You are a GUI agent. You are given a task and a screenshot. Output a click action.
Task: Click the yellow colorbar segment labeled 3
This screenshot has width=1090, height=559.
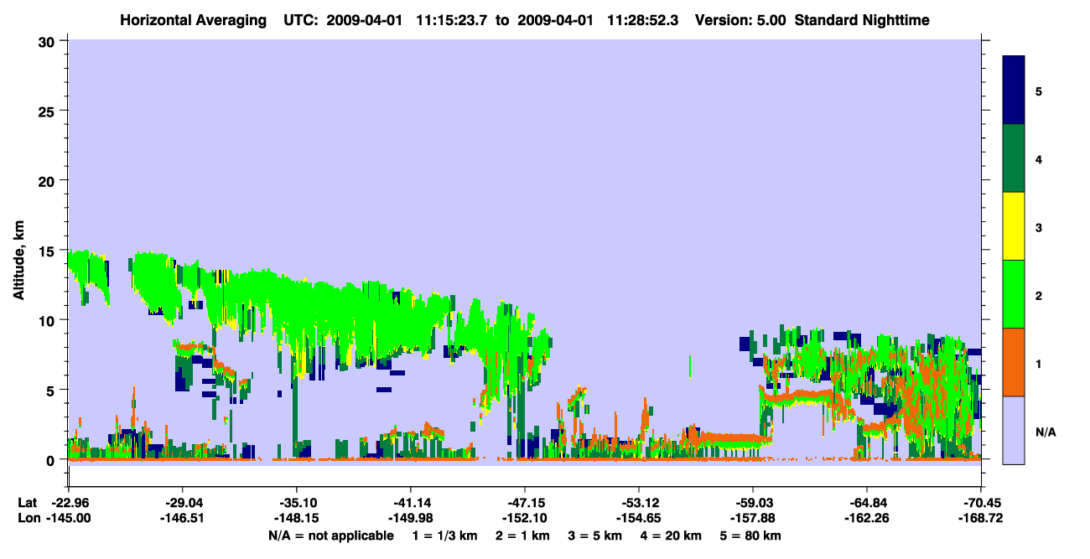point(1014,226)
